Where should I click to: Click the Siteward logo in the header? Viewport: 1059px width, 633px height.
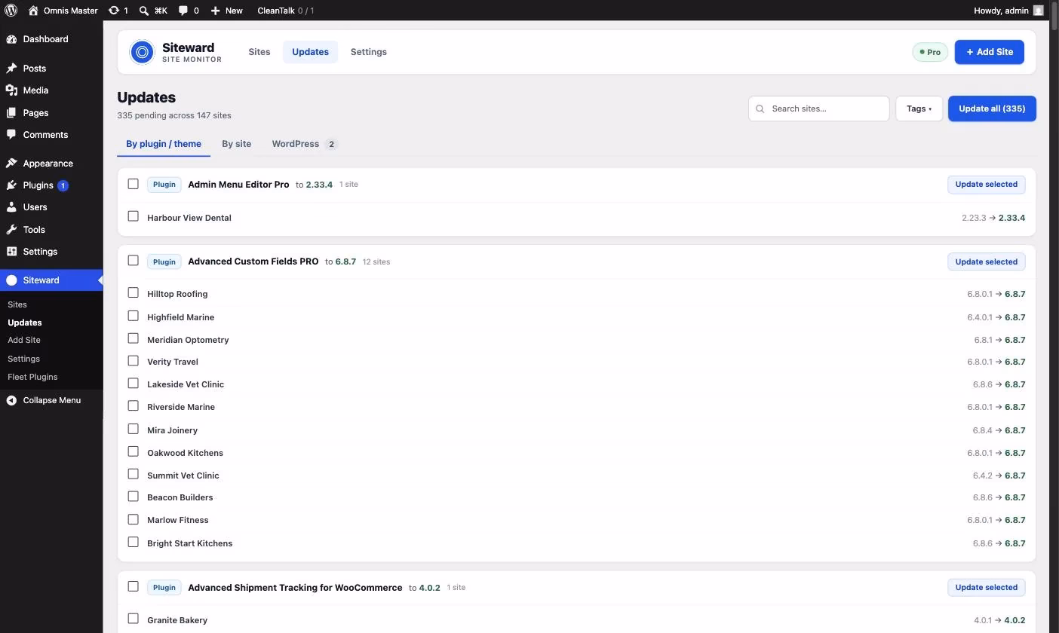pyautogui.click(x=142, y=52)
